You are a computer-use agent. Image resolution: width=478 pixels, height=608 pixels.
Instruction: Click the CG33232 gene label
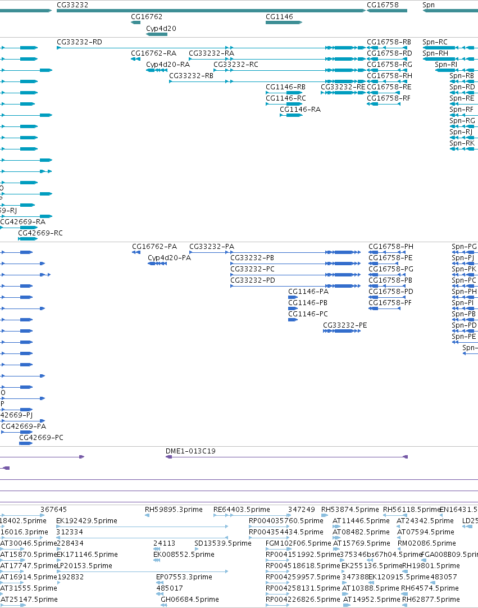(x=72, y=5)
